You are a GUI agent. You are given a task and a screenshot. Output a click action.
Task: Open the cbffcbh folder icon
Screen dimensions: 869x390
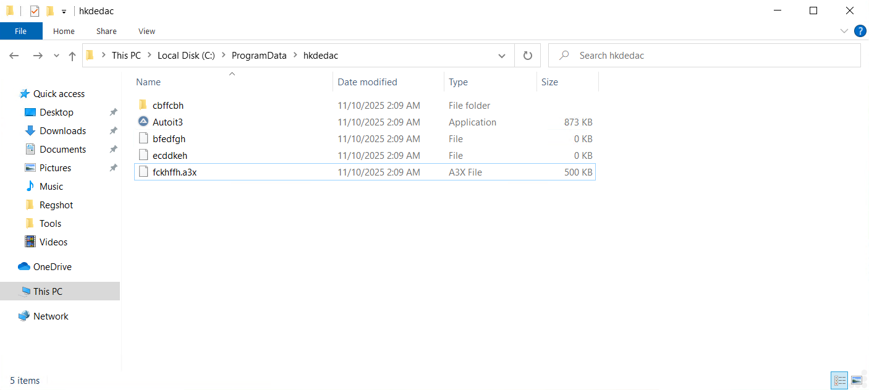tap(143, 105)
